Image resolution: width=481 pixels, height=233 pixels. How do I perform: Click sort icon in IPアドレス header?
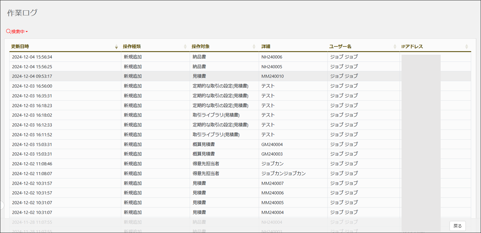click(x=466, y=47)
